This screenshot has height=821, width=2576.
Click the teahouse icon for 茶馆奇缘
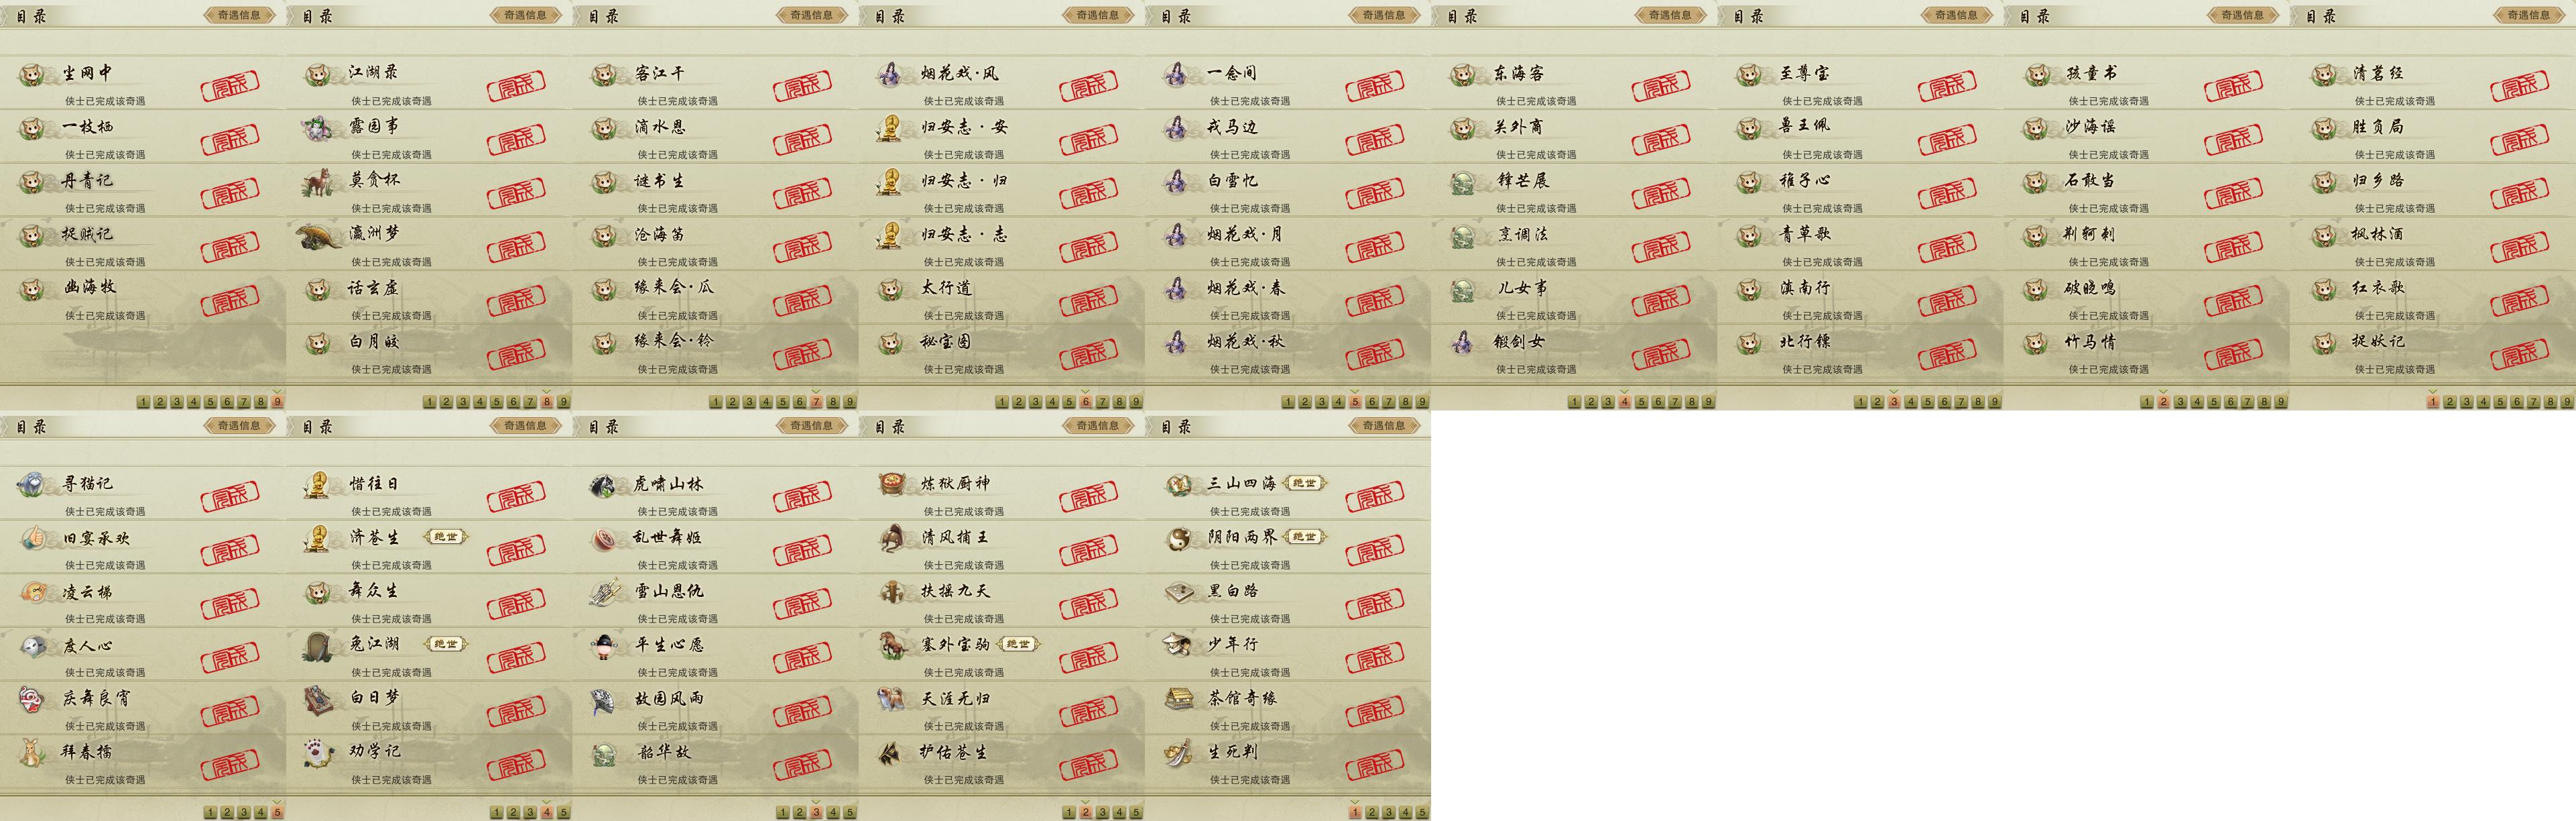pyautogui.click(x=1178, y=699)
